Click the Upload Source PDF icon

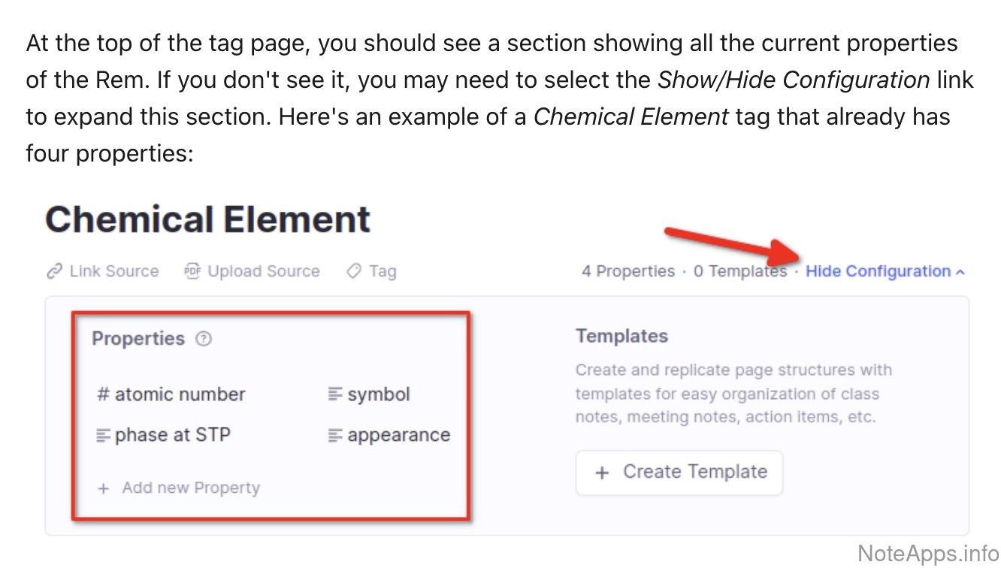pyautogui.click(x=192, y=271)
